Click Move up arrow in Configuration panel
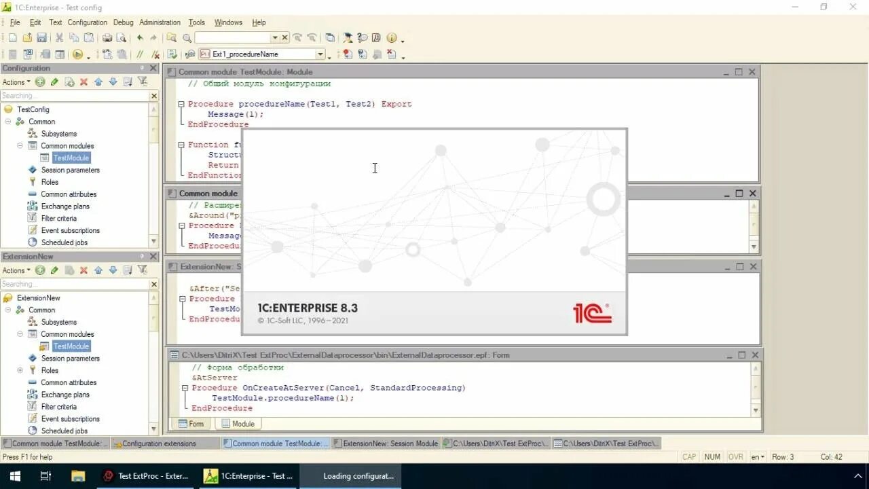The image size is (869, 489). (x=98, y=82)
